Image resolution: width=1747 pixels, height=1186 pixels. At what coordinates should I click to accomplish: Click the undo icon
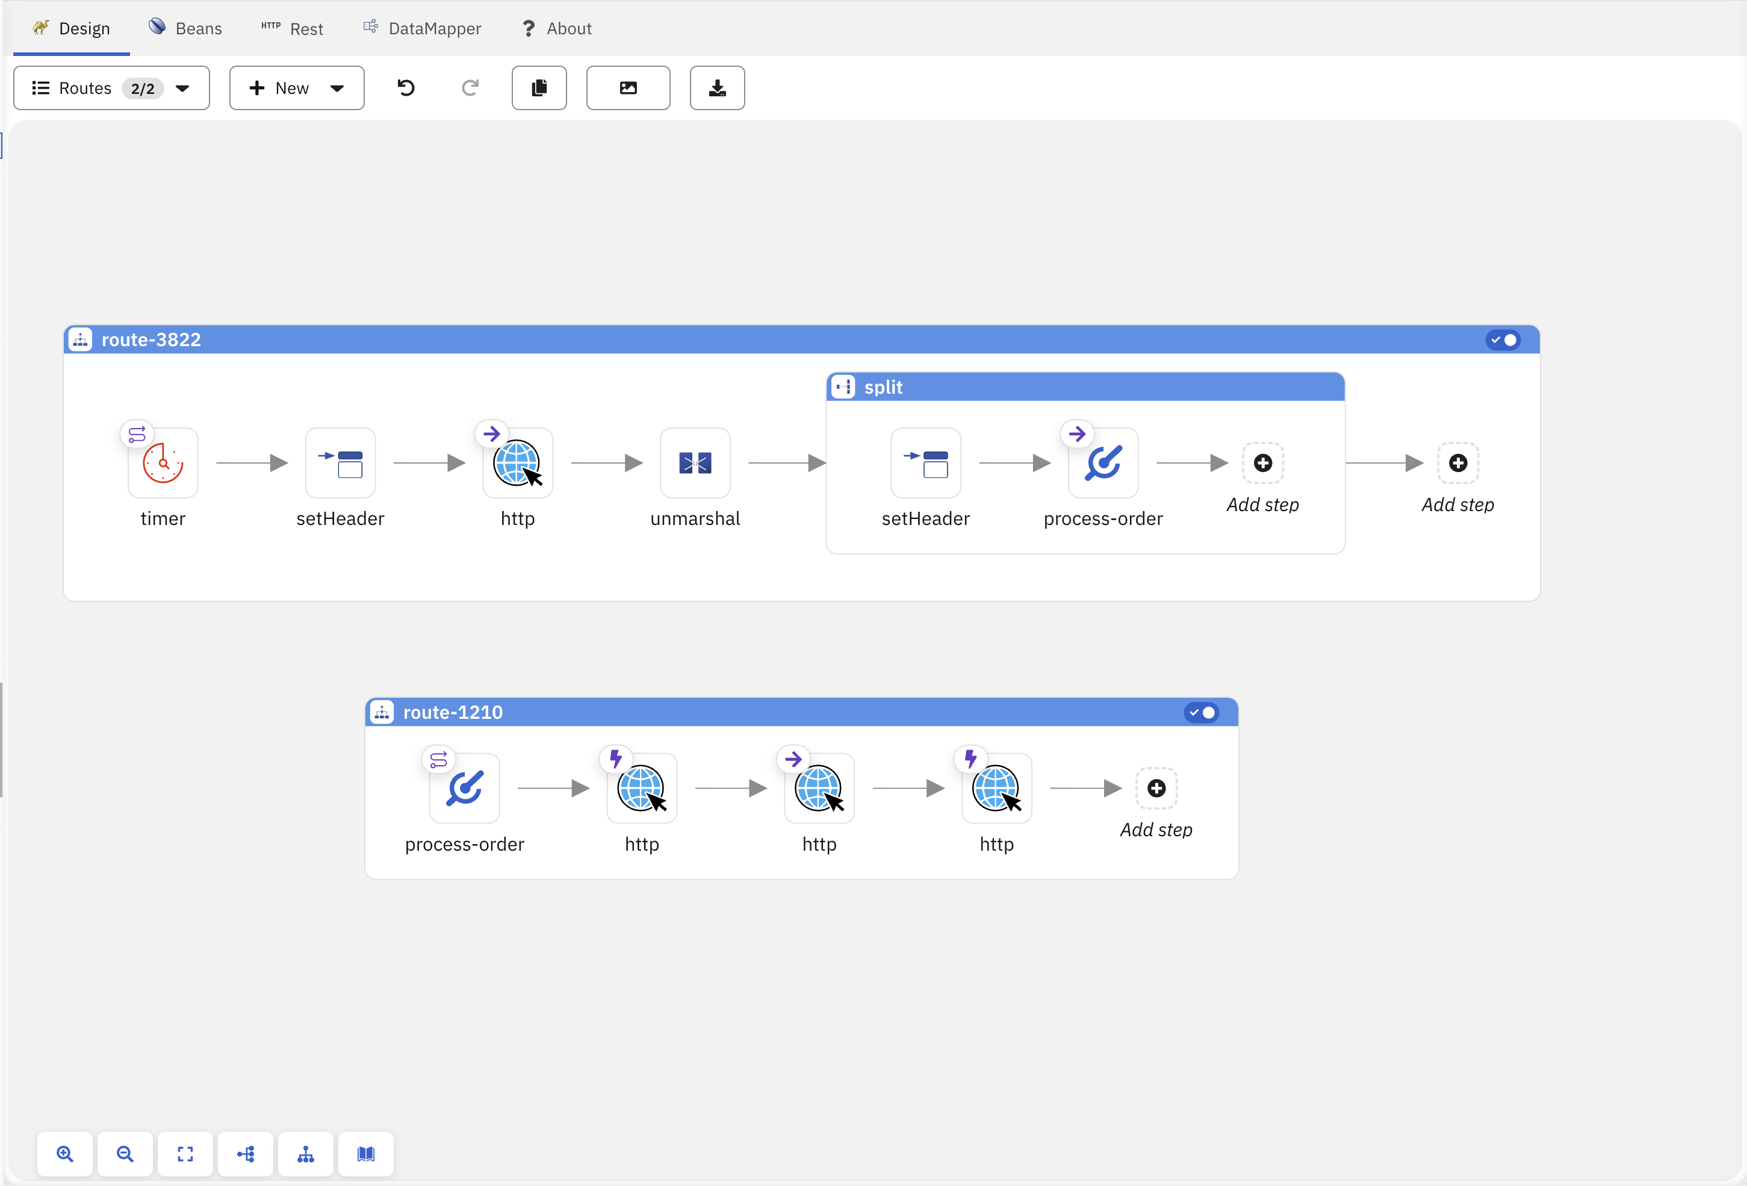(x=406, y=88)
